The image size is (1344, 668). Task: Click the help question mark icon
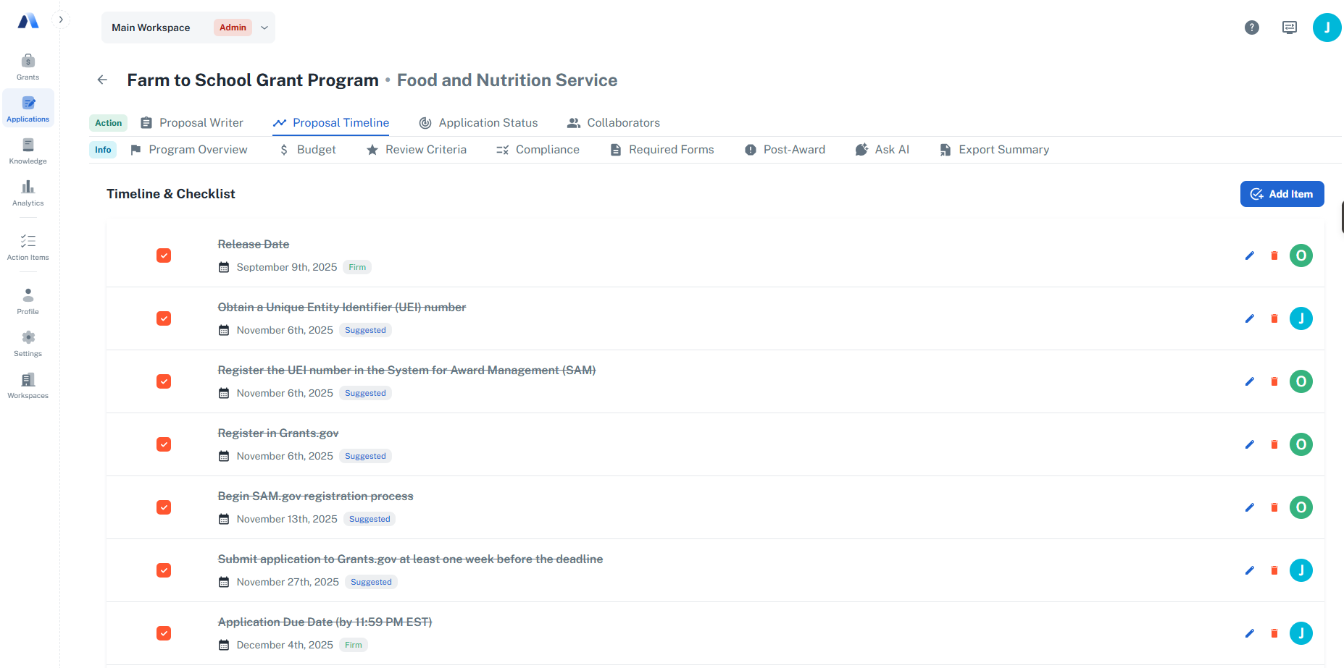(1251, 28)
